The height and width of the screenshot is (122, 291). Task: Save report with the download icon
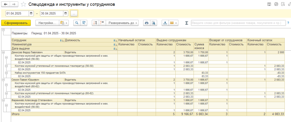click(165, 23)
